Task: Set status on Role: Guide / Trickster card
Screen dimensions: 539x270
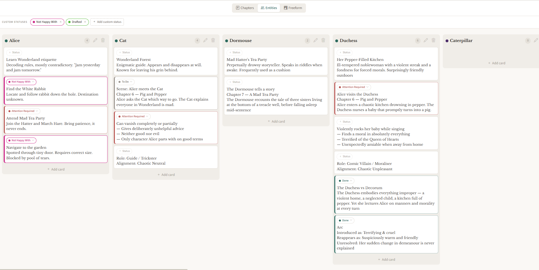Action: click(x=124, y=151)
